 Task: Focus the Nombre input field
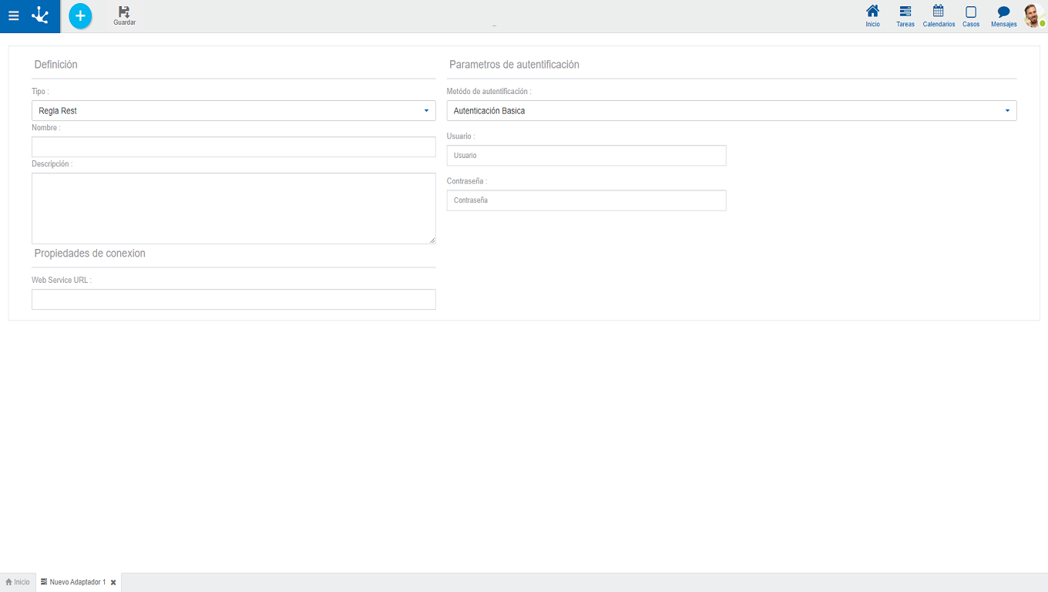[x=233, y=146]
